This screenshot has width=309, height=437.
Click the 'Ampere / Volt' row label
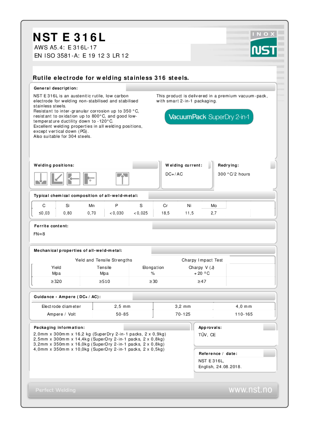[61, 314]
